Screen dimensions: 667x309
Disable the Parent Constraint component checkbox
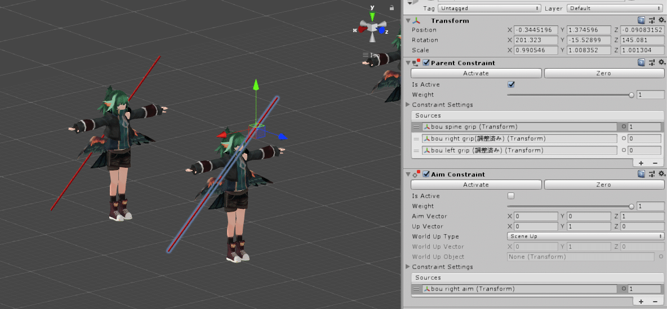point(426,63)
